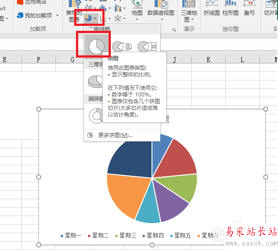Select the 星期五 legend entry

181,235
